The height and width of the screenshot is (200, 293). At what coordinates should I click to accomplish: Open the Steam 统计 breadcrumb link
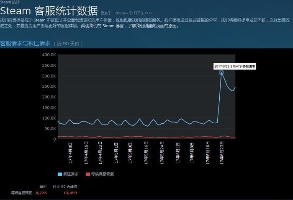point(10,2)
